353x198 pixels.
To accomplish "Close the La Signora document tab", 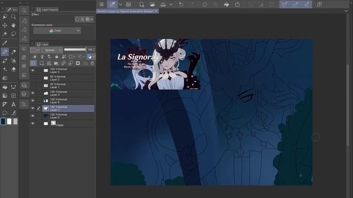I will [156, 11].
